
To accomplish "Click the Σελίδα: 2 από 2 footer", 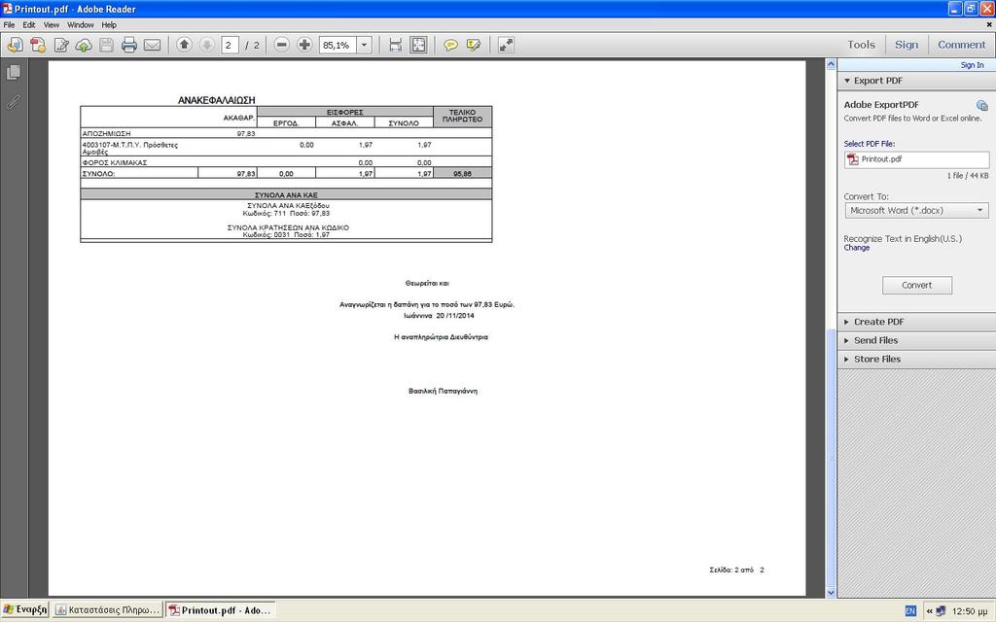I will 737,570.
